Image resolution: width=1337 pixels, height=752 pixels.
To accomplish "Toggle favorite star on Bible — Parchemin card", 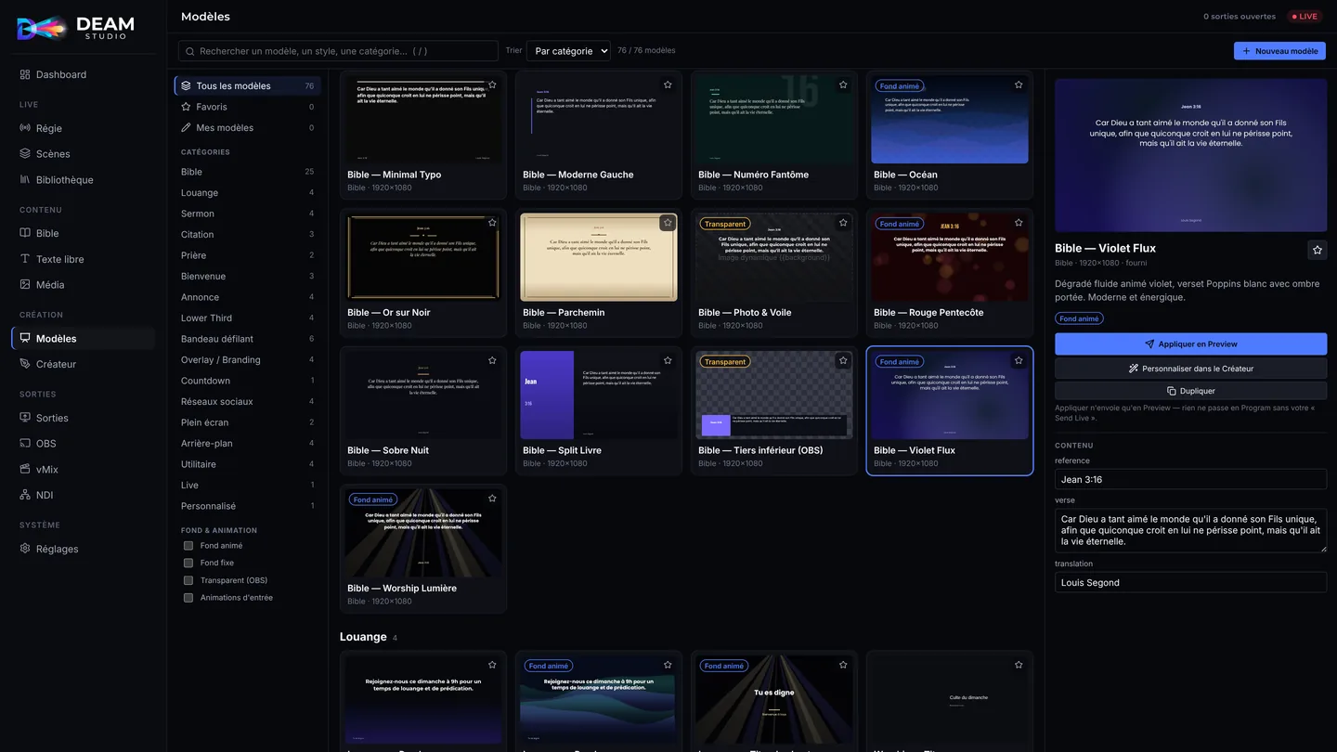I will click(x=668, y=223).
